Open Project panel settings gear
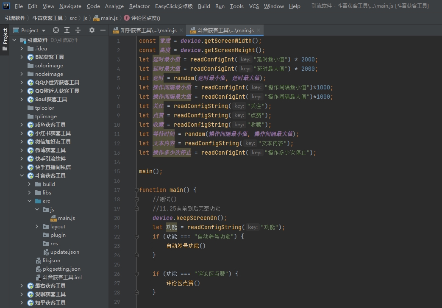This screenshot has width=442, height=308. (92, 30)
